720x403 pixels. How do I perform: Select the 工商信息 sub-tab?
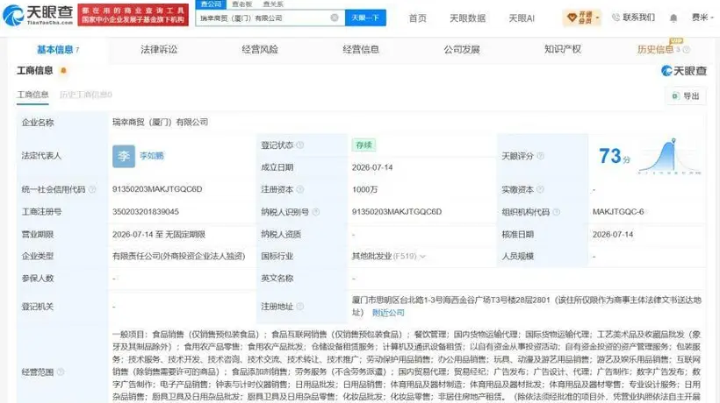[32, 95]
